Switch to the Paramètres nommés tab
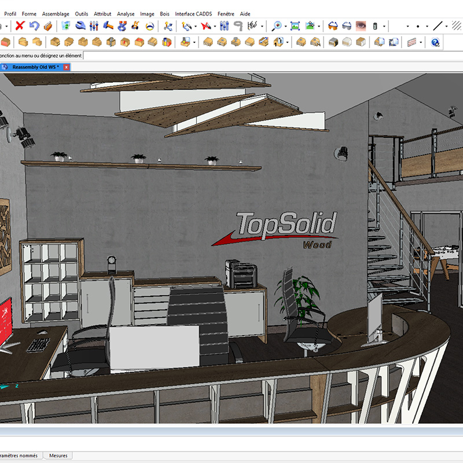 [x=19, y=455]
